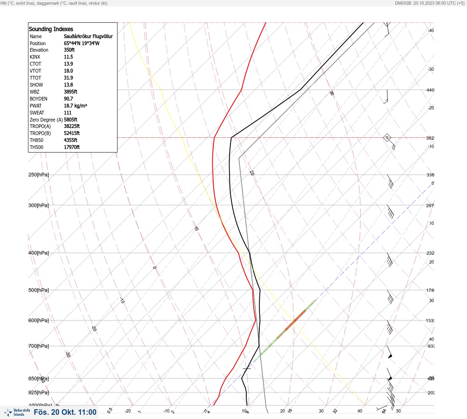The width and height of the screenshot is (467, 419).
Task: Click the '300[hPa]' pressure label
Action: (x=39, y=205)
